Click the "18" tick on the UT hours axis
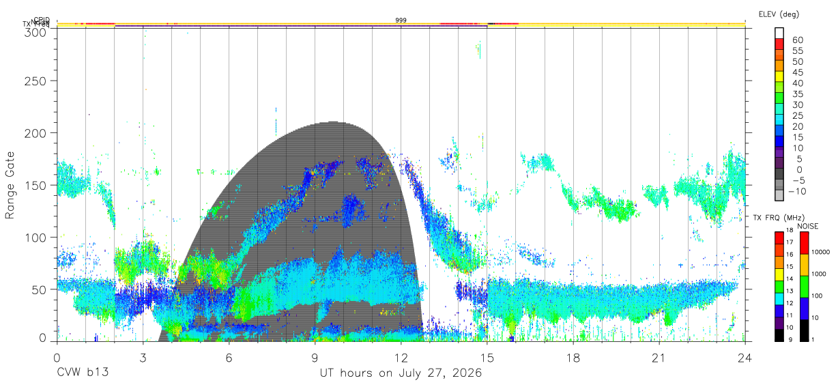 tap(573, 358)
